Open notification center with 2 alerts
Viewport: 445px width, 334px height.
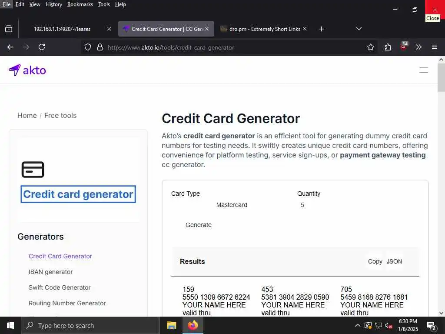[432, 325]
